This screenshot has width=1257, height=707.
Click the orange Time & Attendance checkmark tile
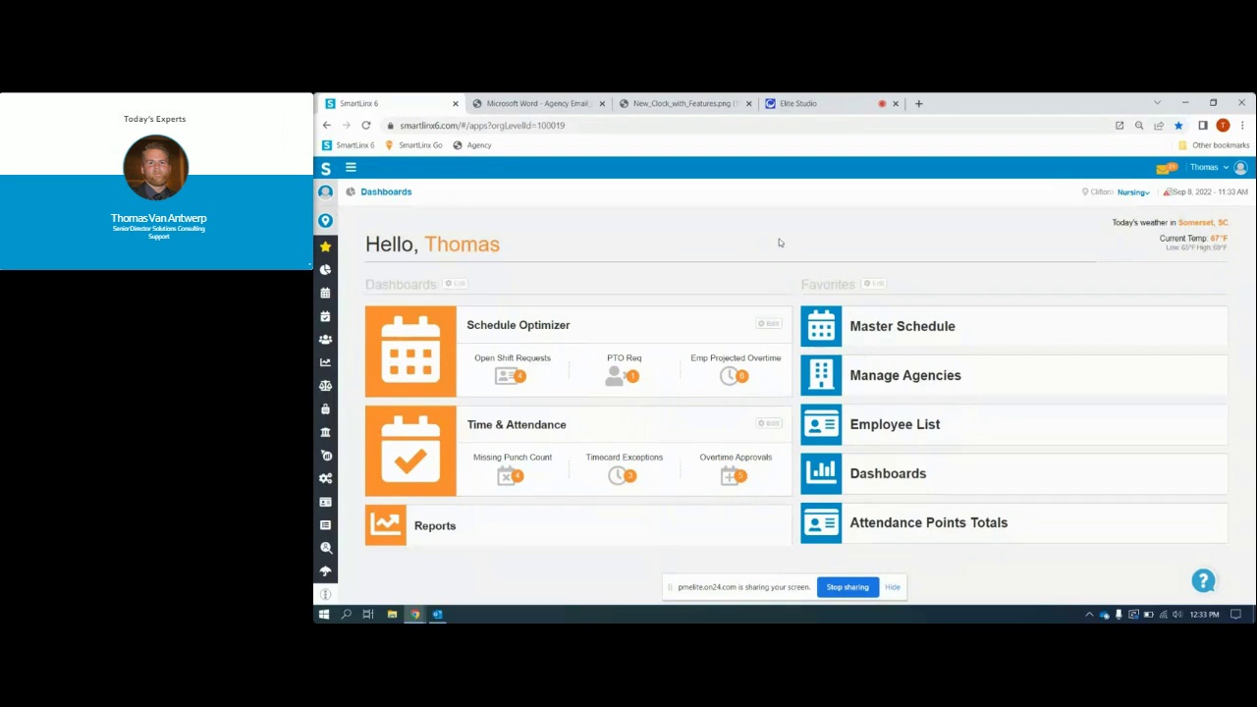click(410, 452)
